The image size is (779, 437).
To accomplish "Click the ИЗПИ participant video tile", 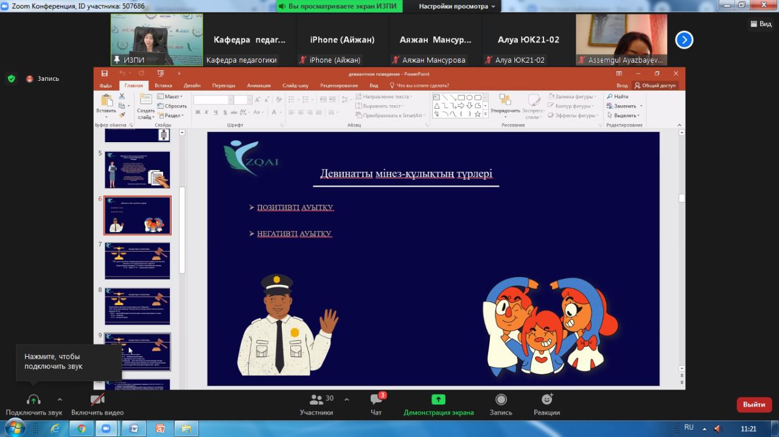I will (x=156, y=40).
